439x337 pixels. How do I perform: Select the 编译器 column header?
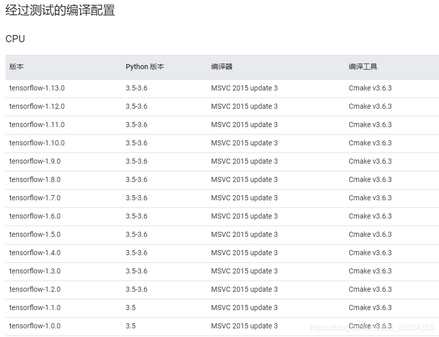222,67
